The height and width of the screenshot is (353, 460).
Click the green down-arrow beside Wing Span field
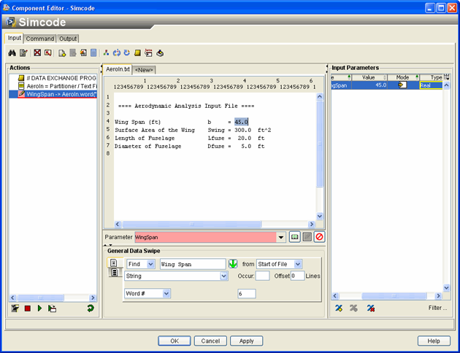point(233,264)
